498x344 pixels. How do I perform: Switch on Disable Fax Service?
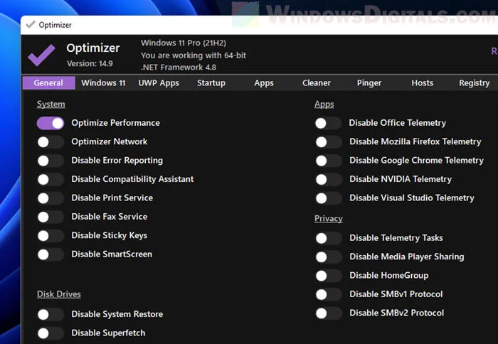51,217
